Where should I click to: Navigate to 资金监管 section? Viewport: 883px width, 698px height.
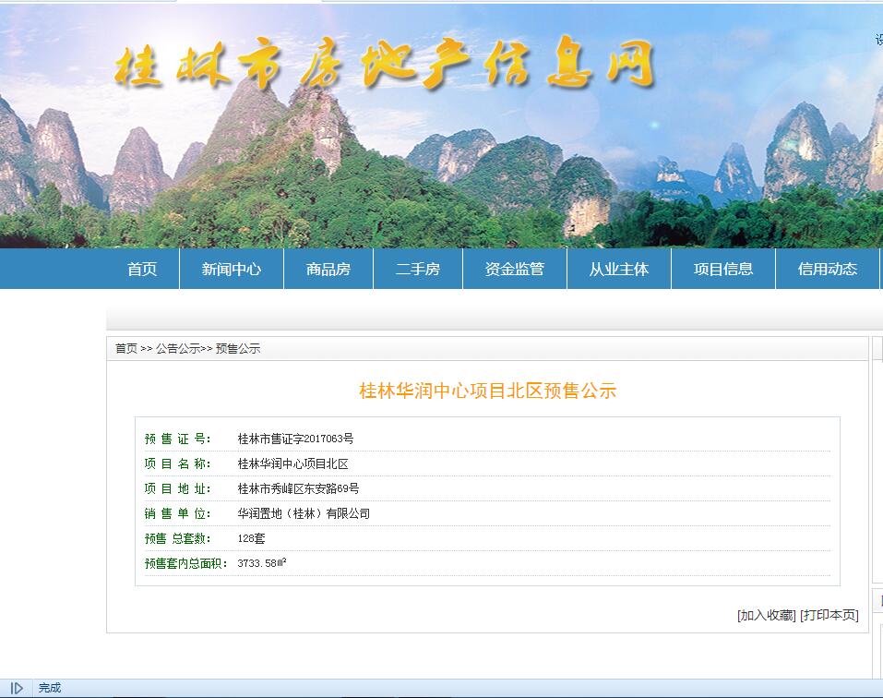[515, 270]
